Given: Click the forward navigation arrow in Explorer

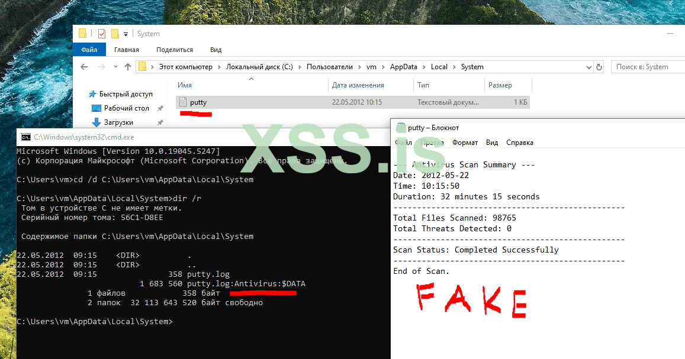Looking at the screenshot, I should tap(101, 67).
